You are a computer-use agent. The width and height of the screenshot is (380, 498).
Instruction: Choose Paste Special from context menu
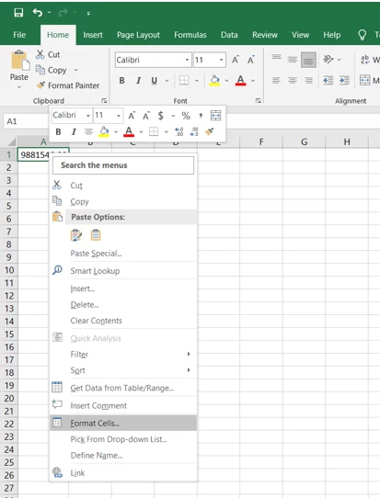click(x=123, y=254)
